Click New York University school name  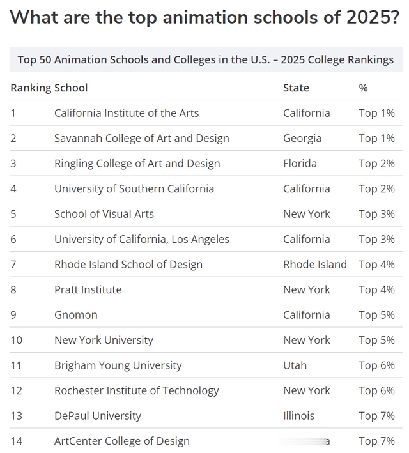(104, 340)
